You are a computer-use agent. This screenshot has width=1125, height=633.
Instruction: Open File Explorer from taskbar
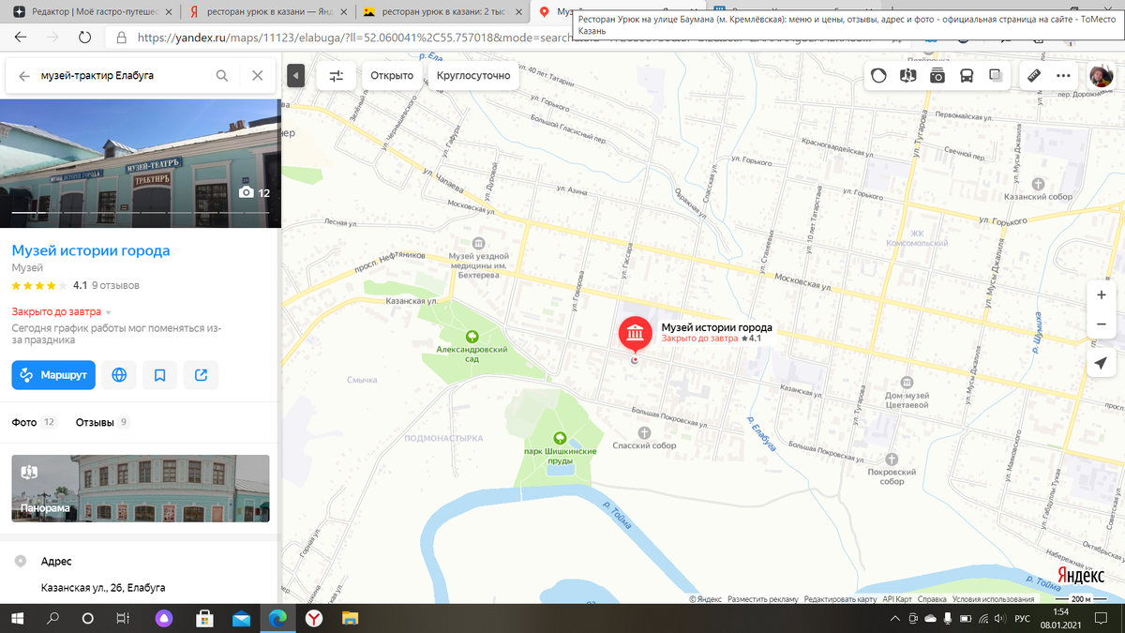[349, 619]
